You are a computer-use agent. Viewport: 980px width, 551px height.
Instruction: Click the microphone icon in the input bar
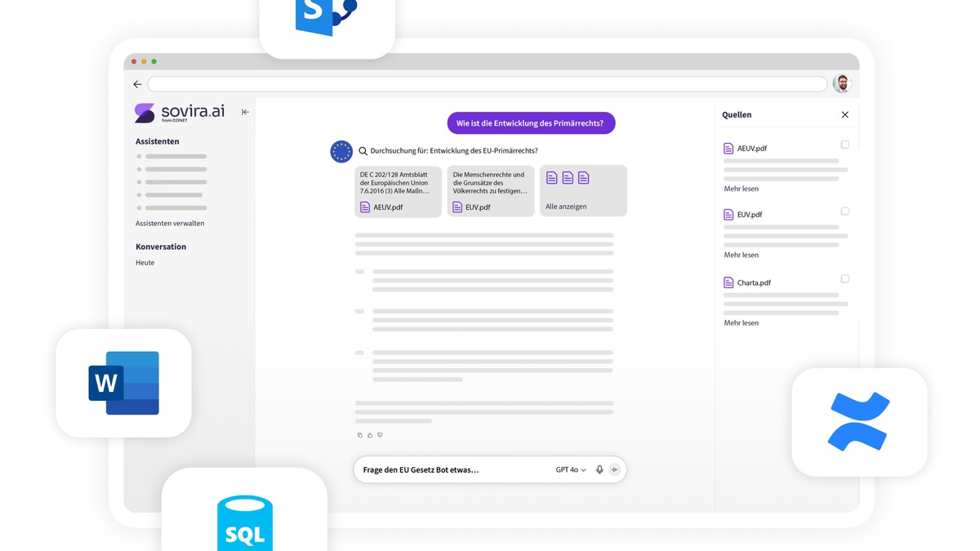click(599, 470)
